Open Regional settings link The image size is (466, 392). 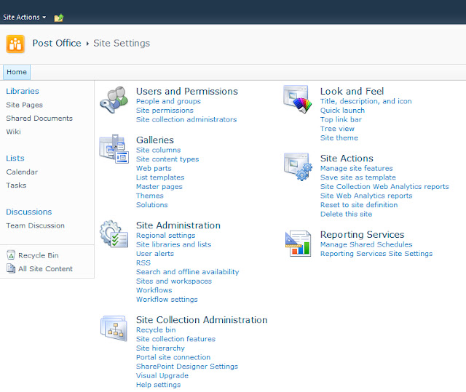[165, 236]
